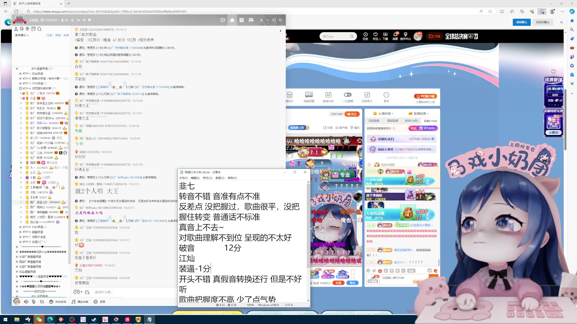Toggle 禁麦 to mute the mic queue
Image resolution: width=577 pixels, height=324 pixels.
pyautogui.click(x=58, y=35)
